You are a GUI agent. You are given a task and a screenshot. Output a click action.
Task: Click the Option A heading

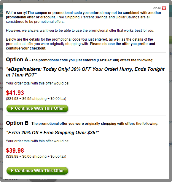click(17, 60)
